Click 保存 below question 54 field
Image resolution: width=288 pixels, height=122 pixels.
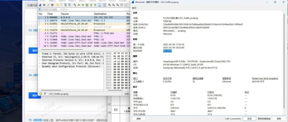(x=35, y=95)
